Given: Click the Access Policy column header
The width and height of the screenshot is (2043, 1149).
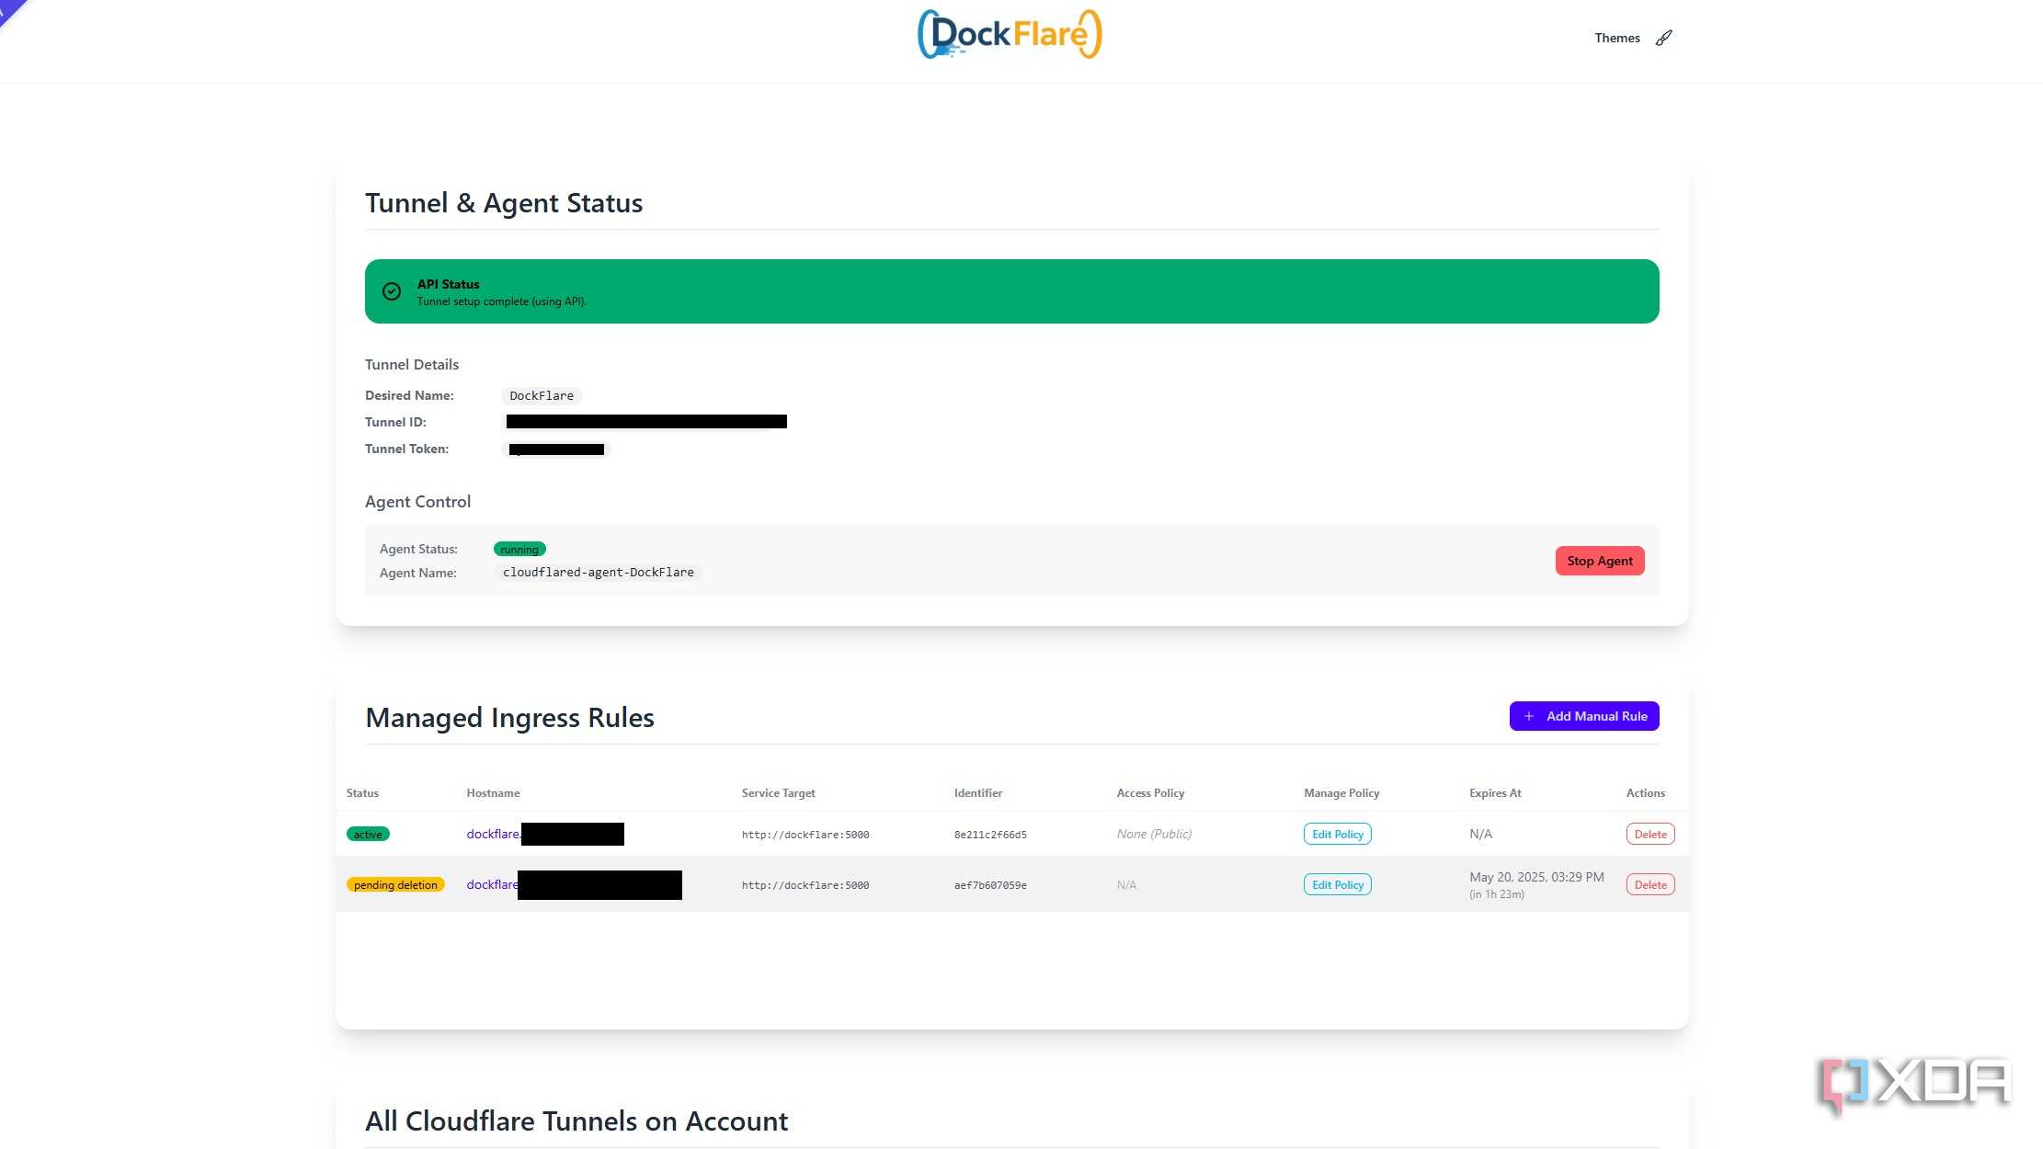Looking at the screenshot, I should pos(1150,792).
